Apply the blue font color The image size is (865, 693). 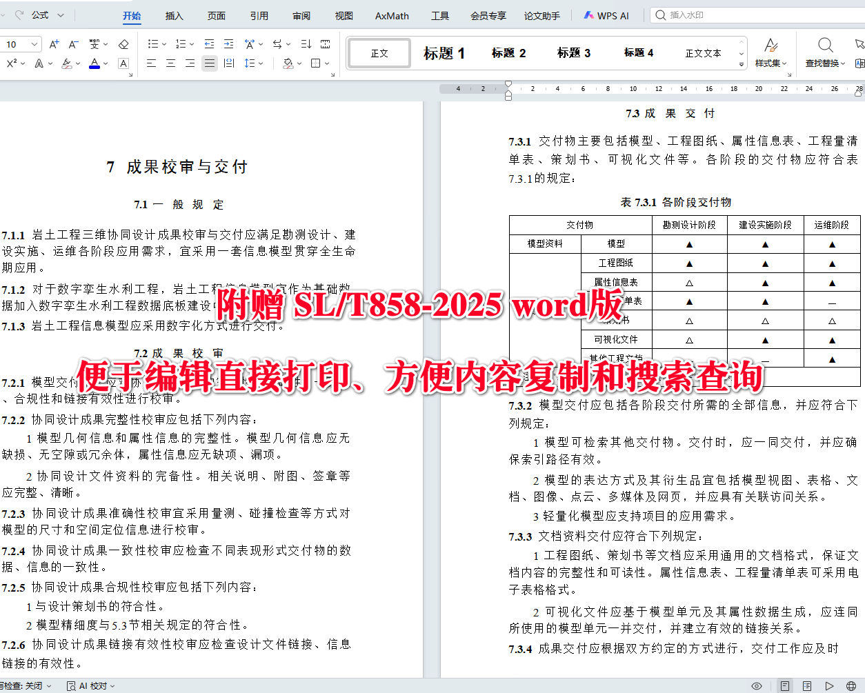95,63
